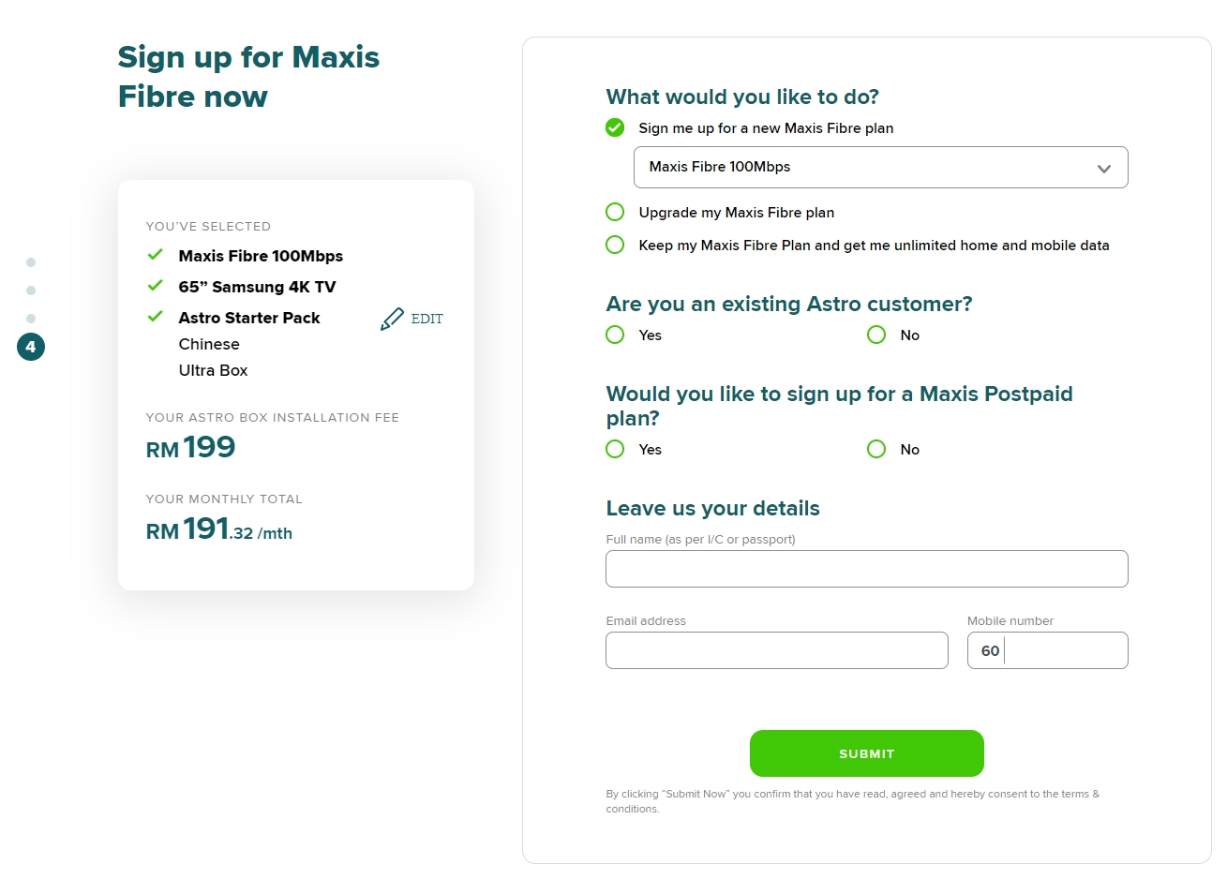Click the Full name input field
This screenshot has width=1227, height=879.
pyautogui.click(x=866, y=569)
